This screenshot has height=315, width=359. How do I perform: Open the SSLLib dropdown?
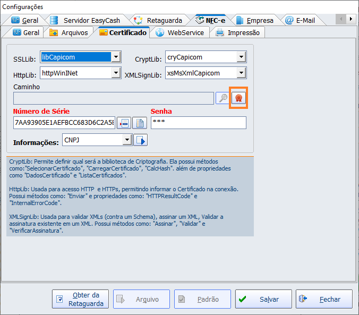tap(116, 57)
